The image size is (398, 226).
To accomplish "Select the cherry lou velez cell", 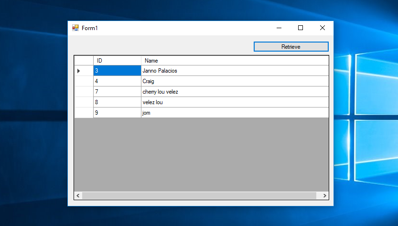I will tap(235, 92).
